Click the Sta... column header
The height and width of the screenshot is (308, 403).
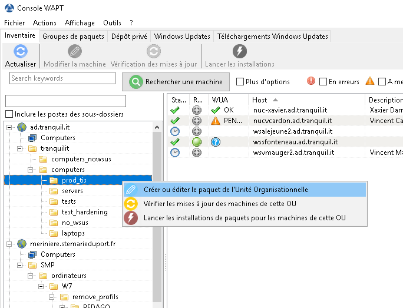tap(179, 100)
